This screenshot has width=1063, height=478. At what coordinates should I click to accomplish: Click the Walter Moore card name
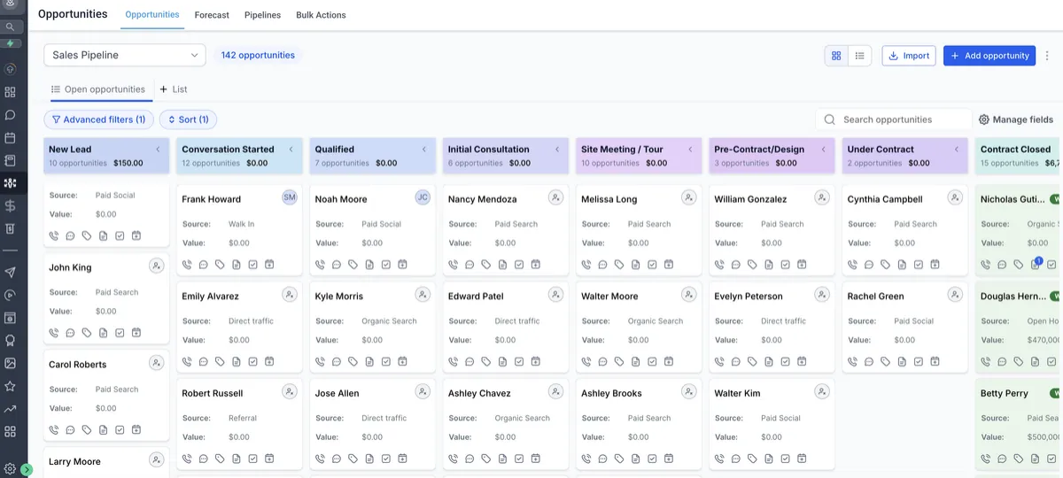pos(609,297)
